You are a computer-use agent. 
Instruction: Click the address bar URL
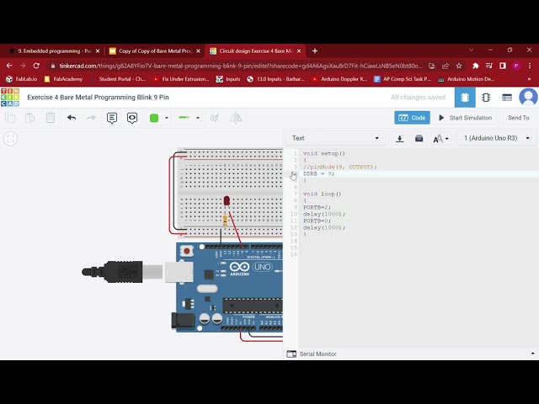point(240,66)
